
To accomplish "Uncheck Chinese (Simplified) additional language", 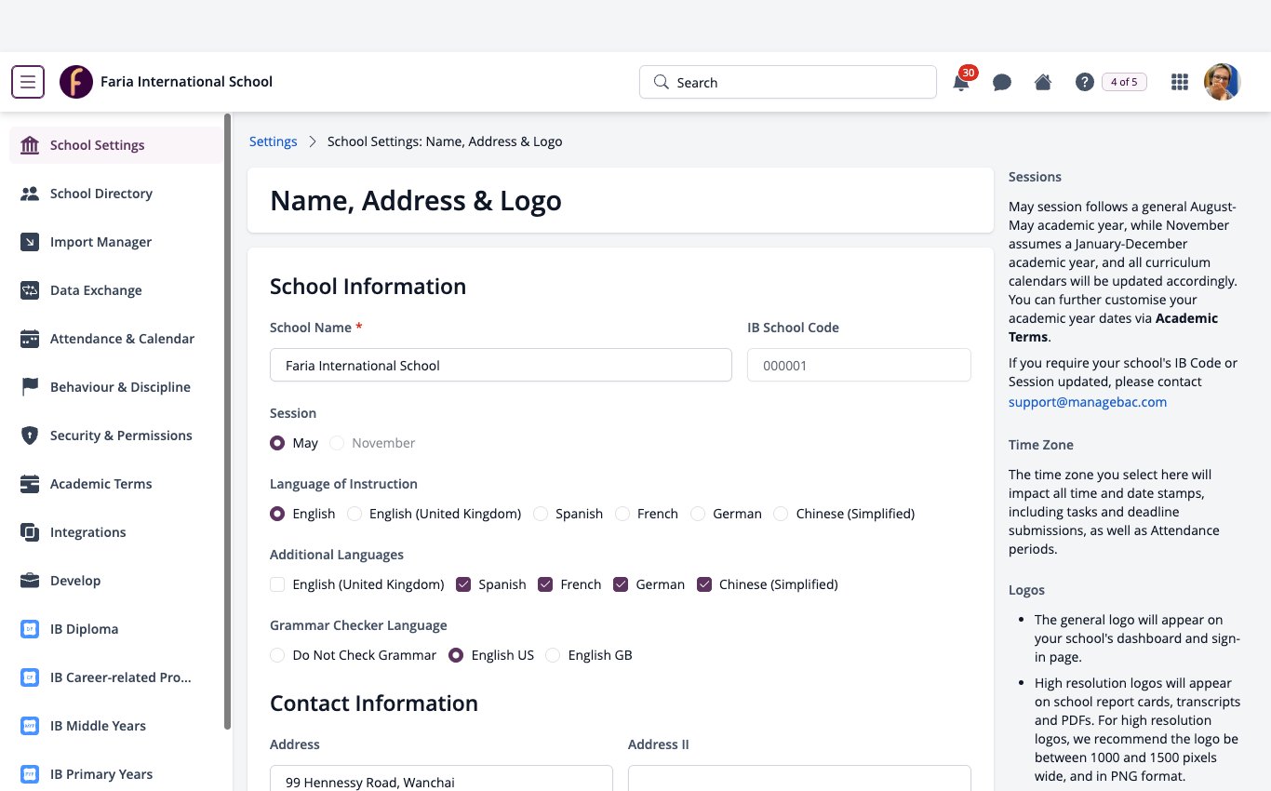I will point(704,584).
